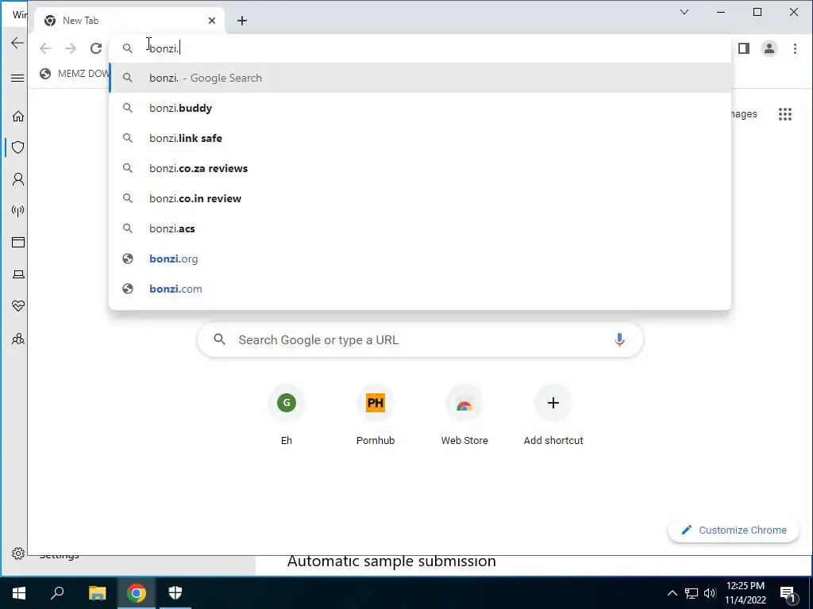Open Windows Security hamburger menu
Screen dimensions: 813x609
(x=17, y=79)
